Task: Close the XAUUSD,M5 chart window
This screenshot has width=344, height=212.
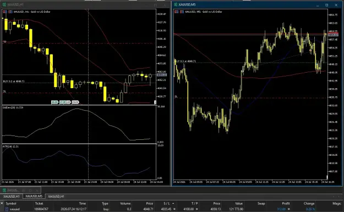Action: 336,5
